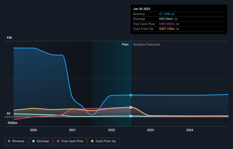This screenshot has width=233, height=149.
Task: Click the Jun 30 2022 tooltip date
Action: [x=142, y=9]
